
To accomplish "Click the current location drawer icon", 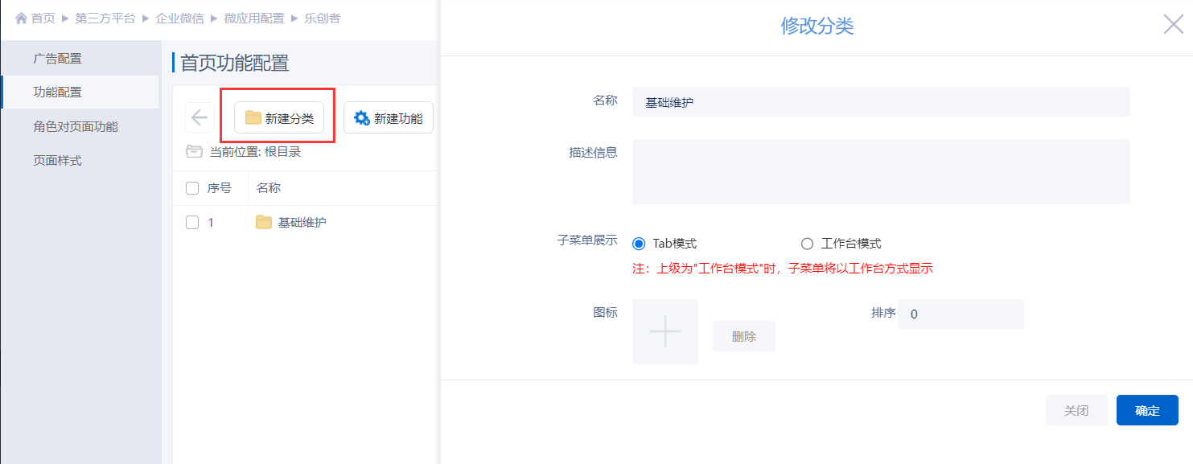I will click(x=194, y=151).
